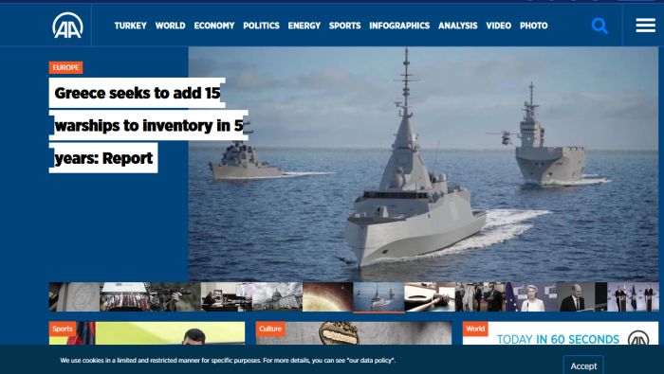Click the AA Anadolu Agency logo
Image resolution: width=664 pixels, height=374 pixels.
click(67, 26)
